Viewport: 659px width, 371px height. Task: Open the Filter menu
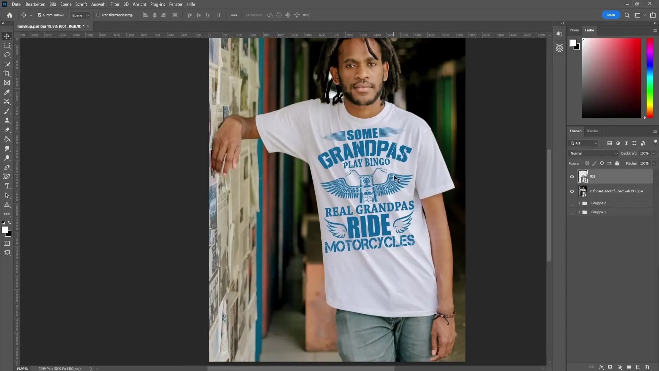coord(115,4)
